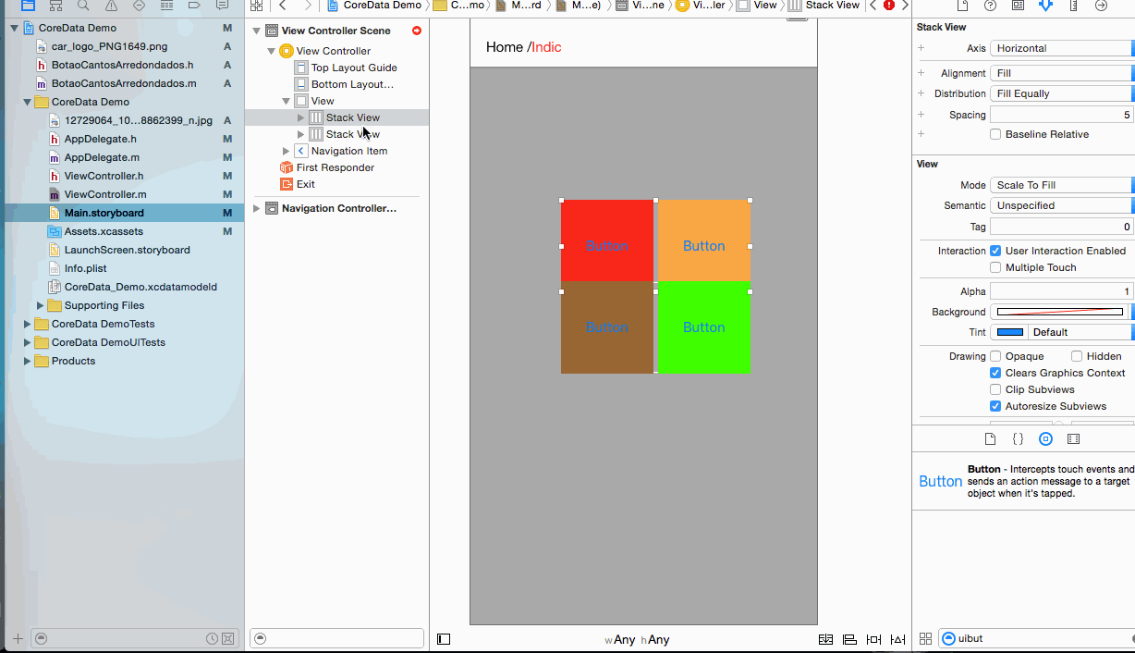Screen dimensions: 1135x653
Task: Open the Debug navigator icon
Action: coord(166,6)
